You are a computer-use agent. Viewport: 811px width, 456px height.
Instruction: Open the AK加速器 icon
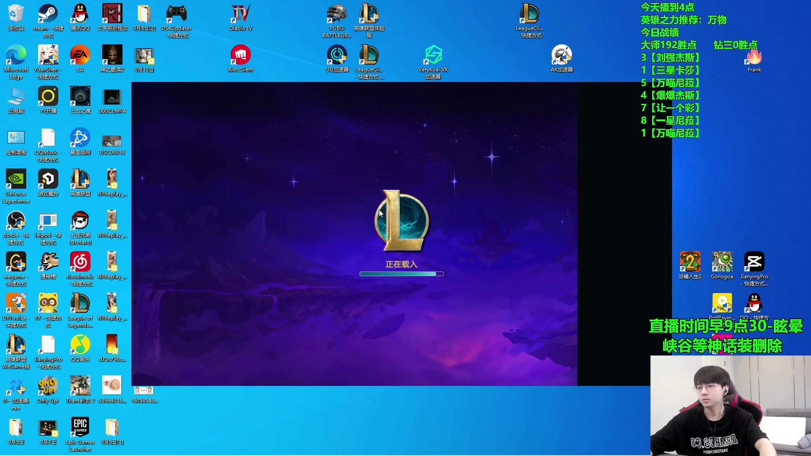(562, 59)
